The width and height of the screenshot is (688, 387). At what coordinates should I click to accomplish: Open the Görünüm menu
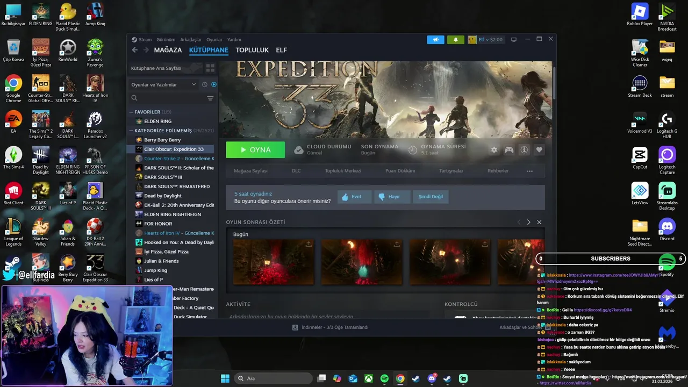click(166, 39)
